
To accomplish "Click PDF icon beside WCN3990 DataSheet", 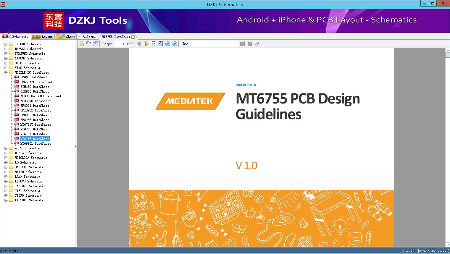I will point(17,101).
